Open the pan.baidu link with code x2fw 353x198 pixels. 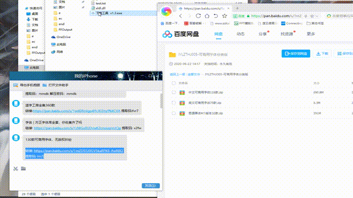(x=77, y=128)
